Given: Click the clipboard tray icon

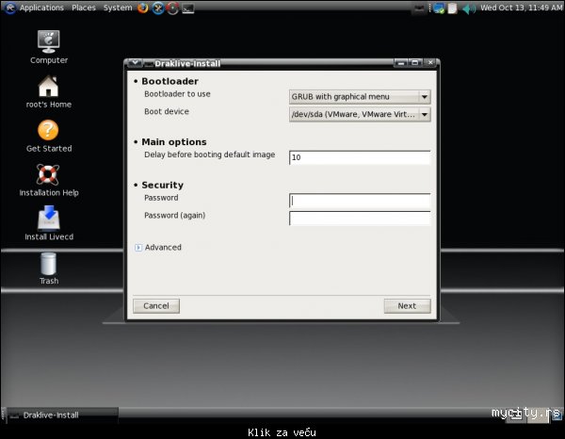Looking at the screenshot, I should tap(452, 8).
